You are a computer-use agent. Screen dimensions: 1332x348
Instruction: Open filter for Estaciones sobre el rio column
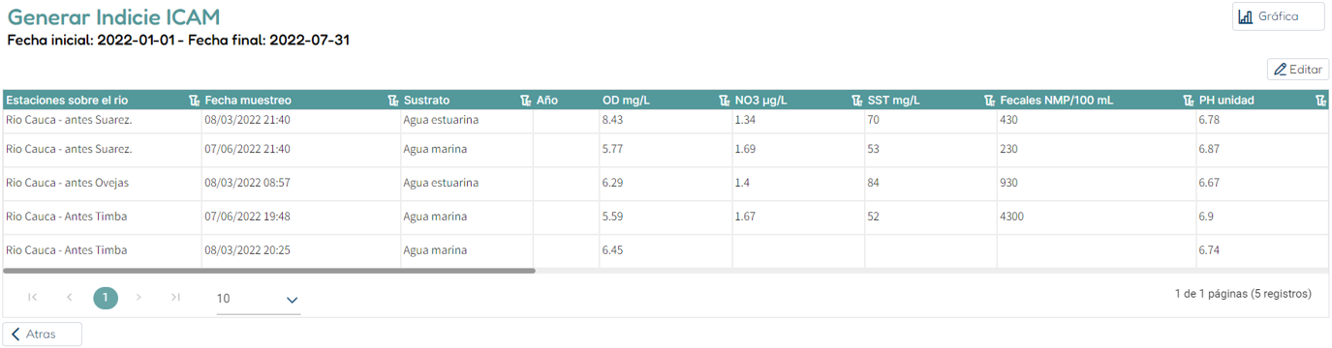pyautogui.click(x=194, y=101)
